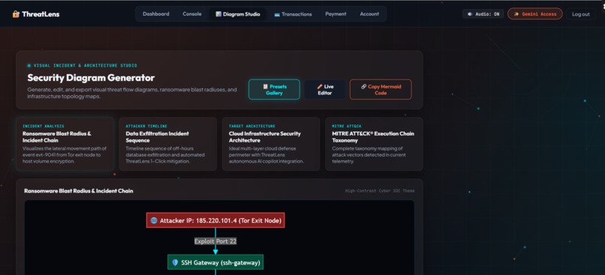This screenshot has width=605, height=275.
Task: Switch to the Console tab
Action: pos(191,14)
